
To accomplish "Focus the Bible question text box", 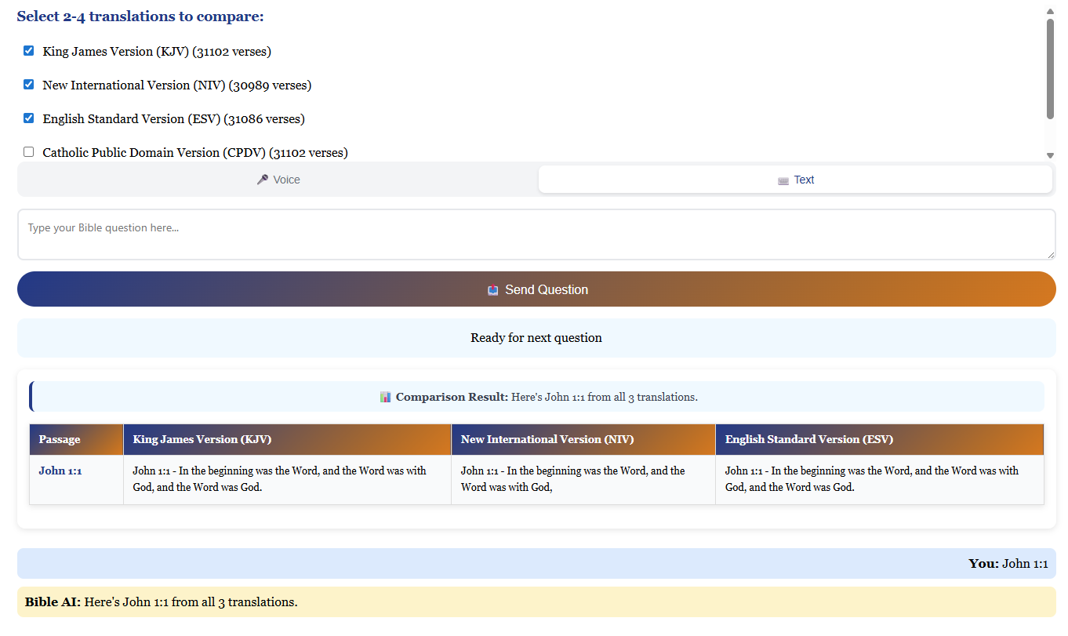I will coord(536,234).
